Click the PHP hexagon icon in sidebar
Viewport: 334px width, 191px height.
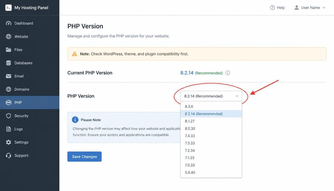8,103
